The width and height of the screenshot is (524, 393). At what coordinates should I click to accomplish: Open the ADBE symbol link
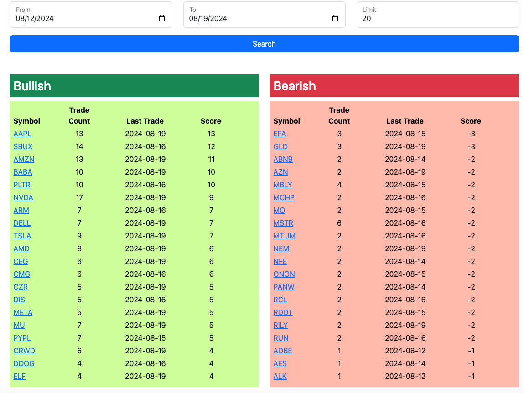(x=283, y=351)
